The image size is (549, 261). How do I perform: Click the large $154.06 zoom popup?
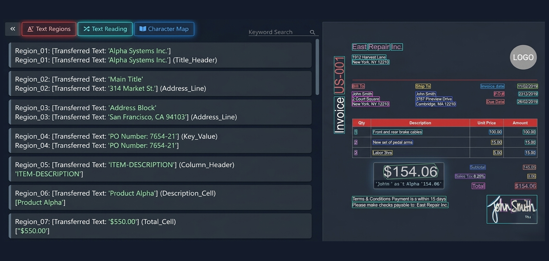[409, 176]
